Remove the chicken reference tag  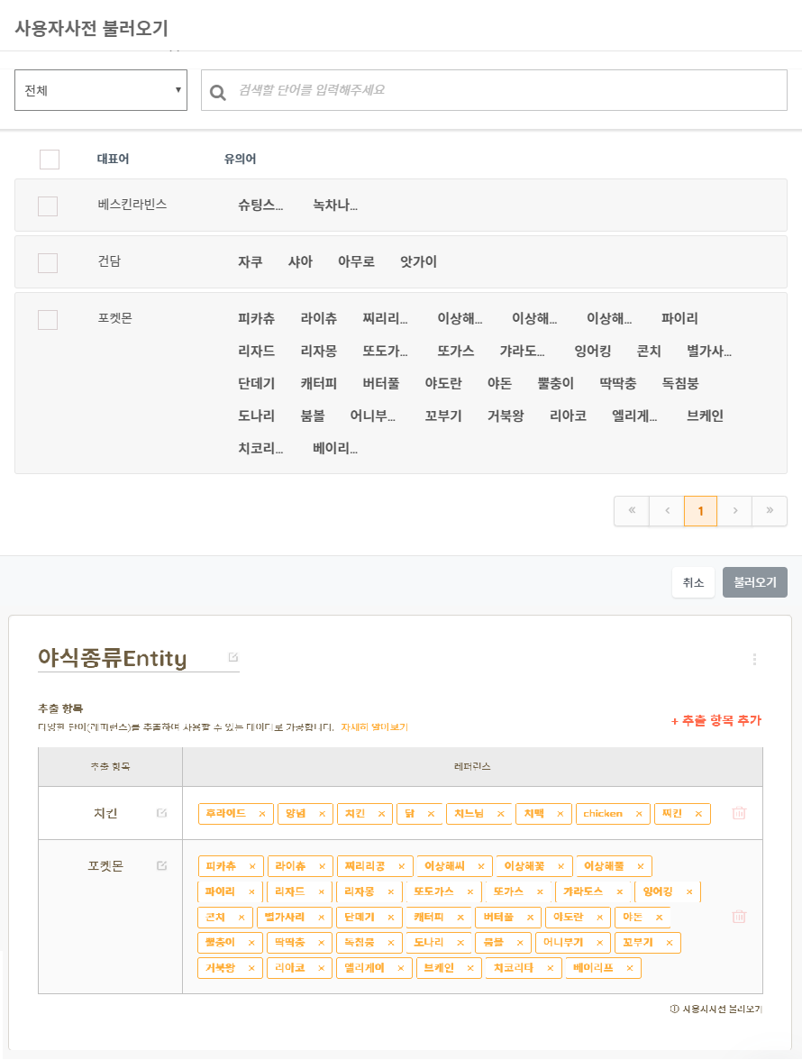pyautogui.click(x=639, y=814)
